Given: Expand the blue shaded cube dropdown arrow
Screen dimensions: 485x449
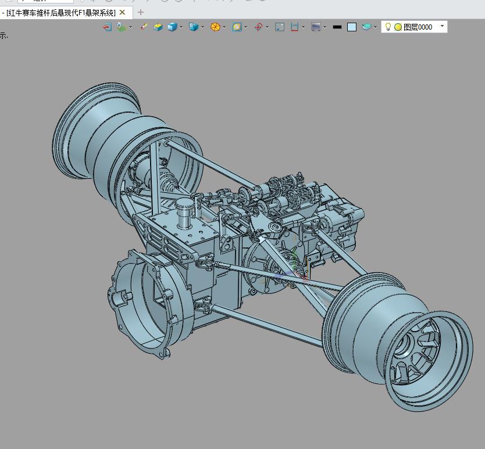Looking at the screenshot, I should (181, 27).
